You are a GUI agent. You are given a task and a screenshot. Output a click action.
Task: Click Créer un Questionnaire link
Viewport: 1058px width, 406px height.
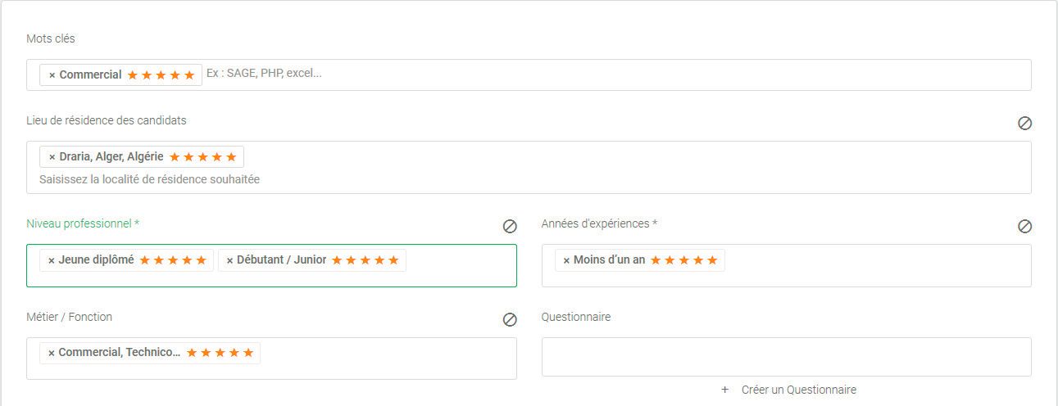pyautogui.click(x=799, y=390)
